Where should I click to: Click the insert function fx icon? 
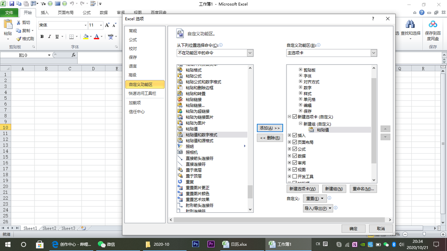pos(73,55)
